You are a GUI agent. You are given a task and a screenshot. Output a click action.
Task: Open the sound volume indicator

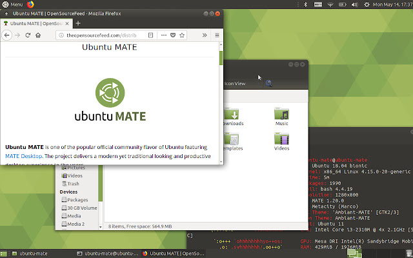pyautogui.click(x=354, y=5)
